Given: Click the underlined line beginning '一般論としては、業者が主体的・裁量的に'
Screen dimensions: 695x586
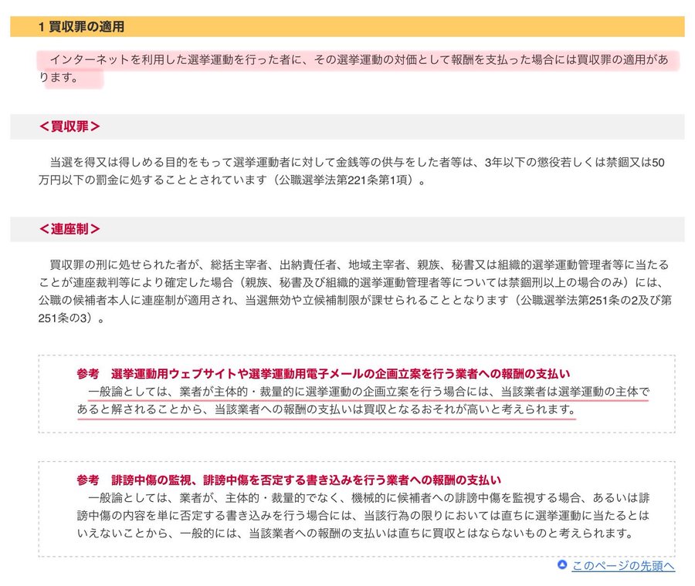Looking at the screenshot, I should (x=369, y=391).
